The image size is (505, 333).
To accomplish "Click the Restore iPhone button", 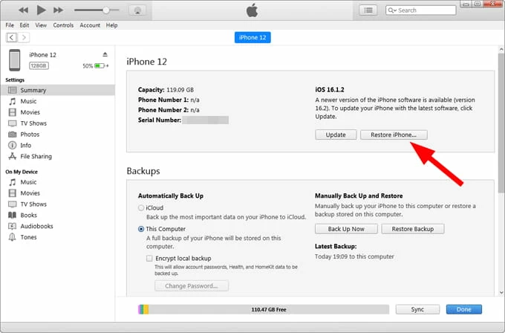I will [x=394, y=135].
